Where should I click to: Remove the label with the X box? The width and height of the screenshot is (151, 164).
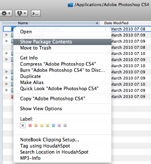[23, 125]
